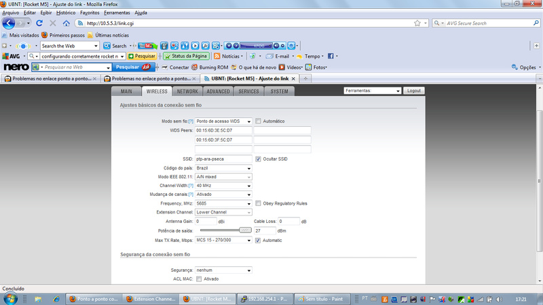Toggle the Ocultar SSID checkbox
543x305 pixels.
point(258,159)
